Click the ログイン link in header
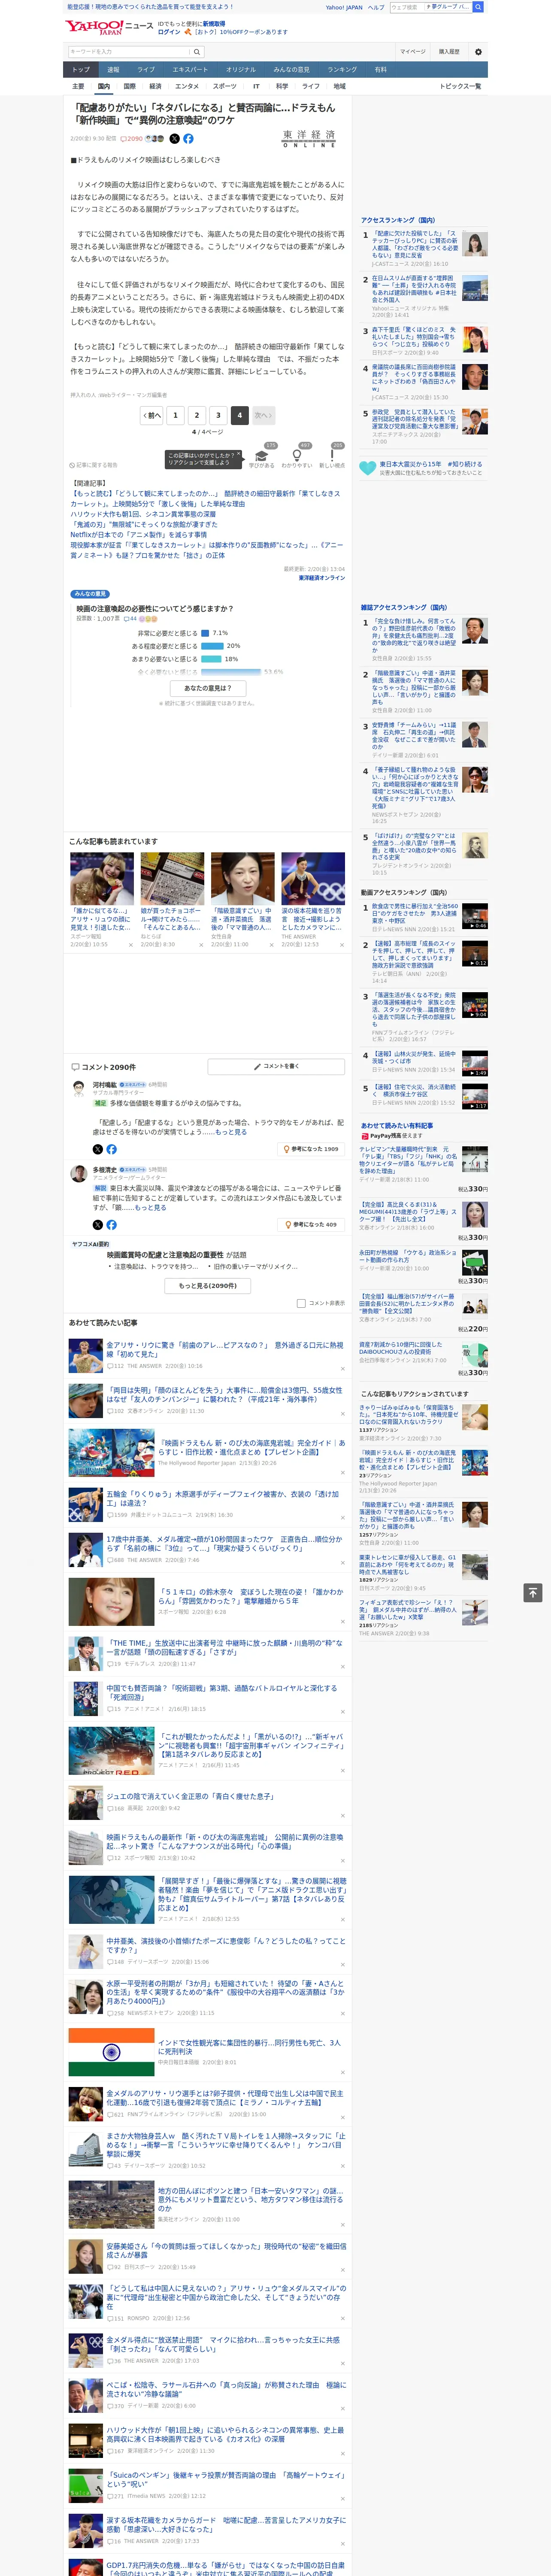 click(x=169, y=32)
